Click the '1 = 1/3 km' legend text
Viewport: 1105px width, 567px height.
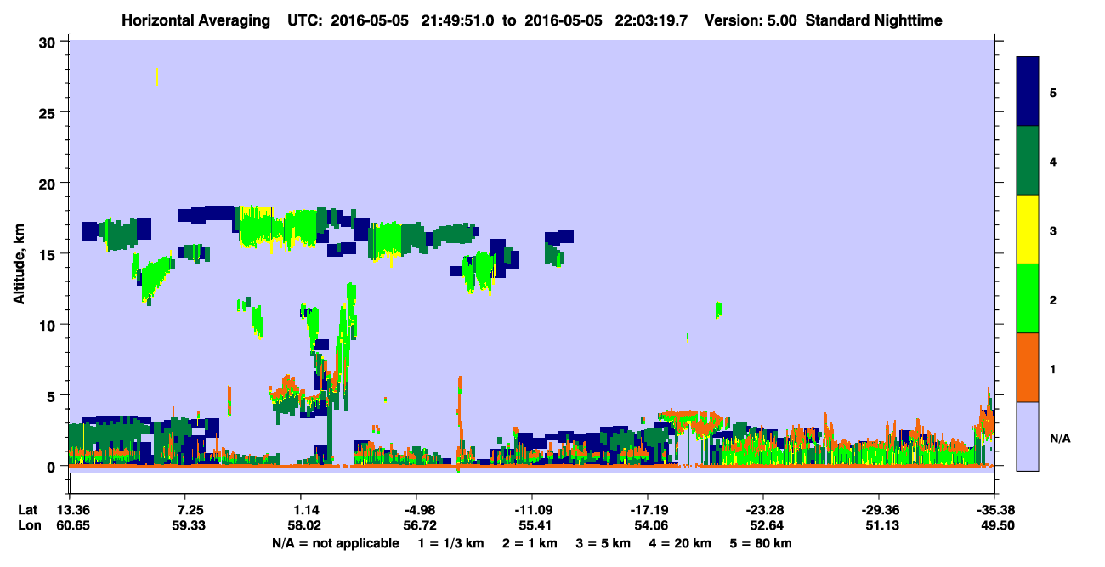pyautogui.click(x=449, y=543)
